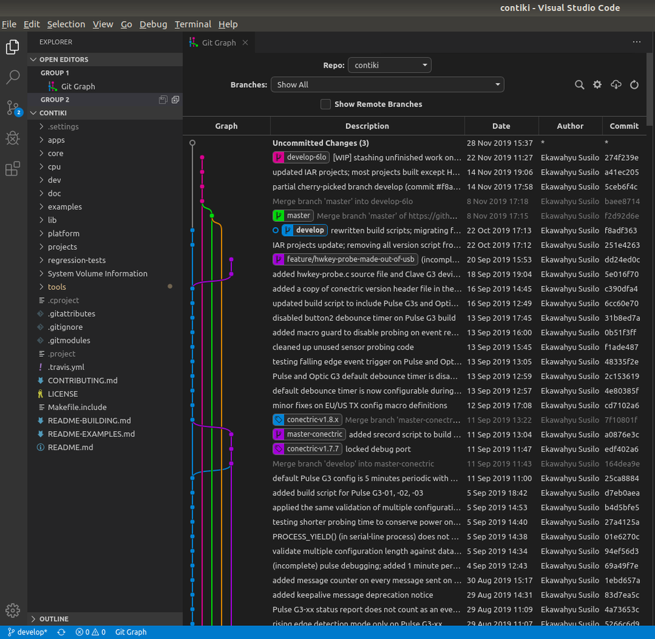Open the Extensions icon in the activity bar
The height and width of the screenshot is (639, 655).
12,169
